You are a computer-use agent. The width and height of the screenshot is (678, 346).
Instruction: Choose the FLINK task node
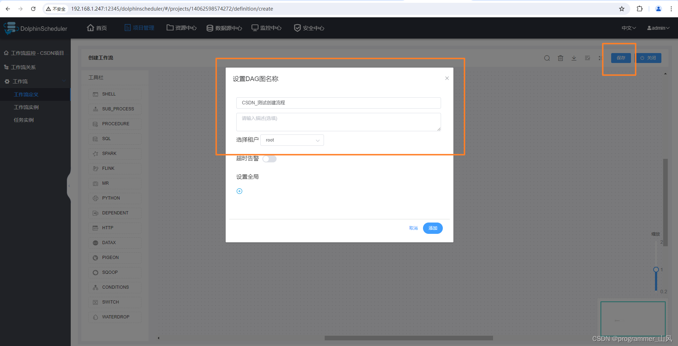point(115,168)
